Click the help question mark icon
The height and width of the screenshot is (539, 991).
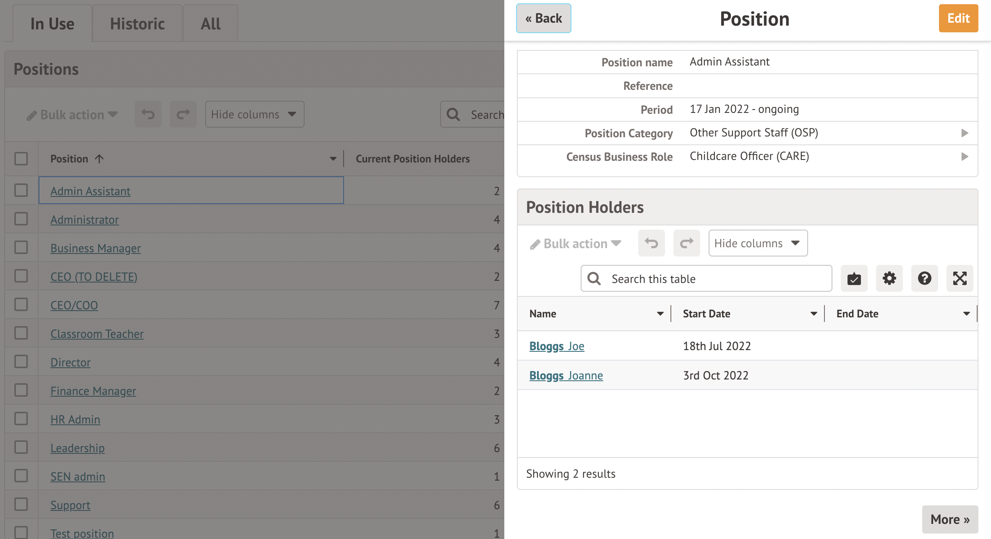[924, 278]
